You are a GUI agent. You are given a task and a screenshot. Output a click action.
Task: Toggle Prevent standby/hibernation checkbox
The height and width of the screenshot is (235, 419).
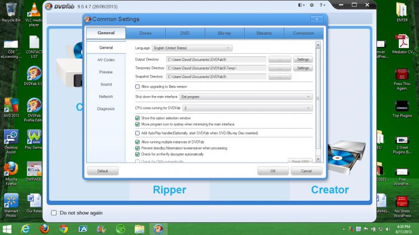(137, 148)
